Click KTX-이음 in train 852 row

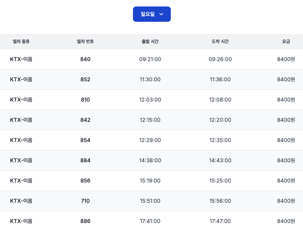(x=21, y=79)
